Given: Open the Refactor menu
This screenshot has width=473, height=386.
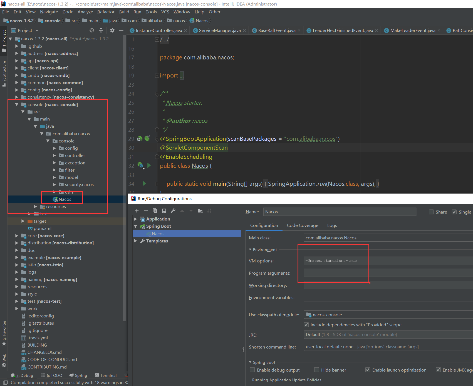Looking at the screenshot, I should [106, 12].
